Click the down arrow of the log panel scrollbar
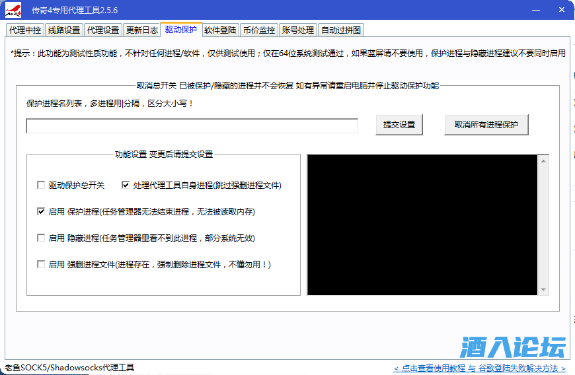Viewport: 575px width, 375px height. (543, 290)
